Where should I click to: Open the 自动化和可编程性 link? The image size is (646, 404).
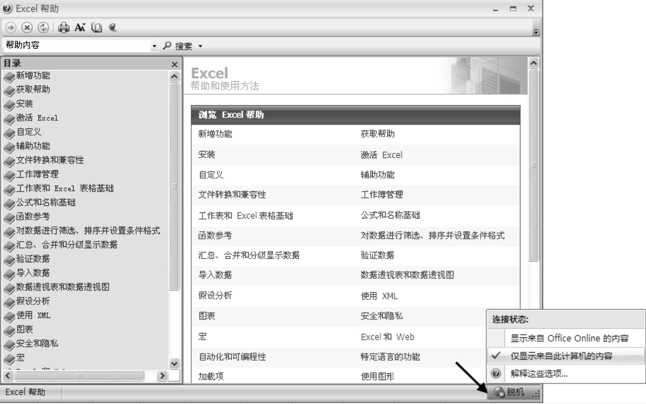tap(232, 357)
